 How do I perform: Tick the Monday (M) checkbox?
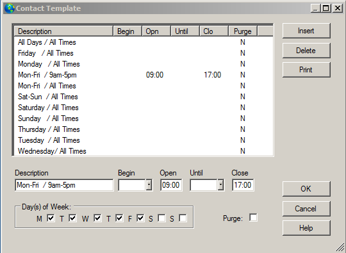point(51,218)
